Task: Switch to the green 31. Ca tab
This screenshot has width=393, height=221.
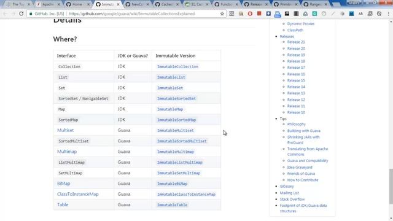Action: click(x=196, y=4)
